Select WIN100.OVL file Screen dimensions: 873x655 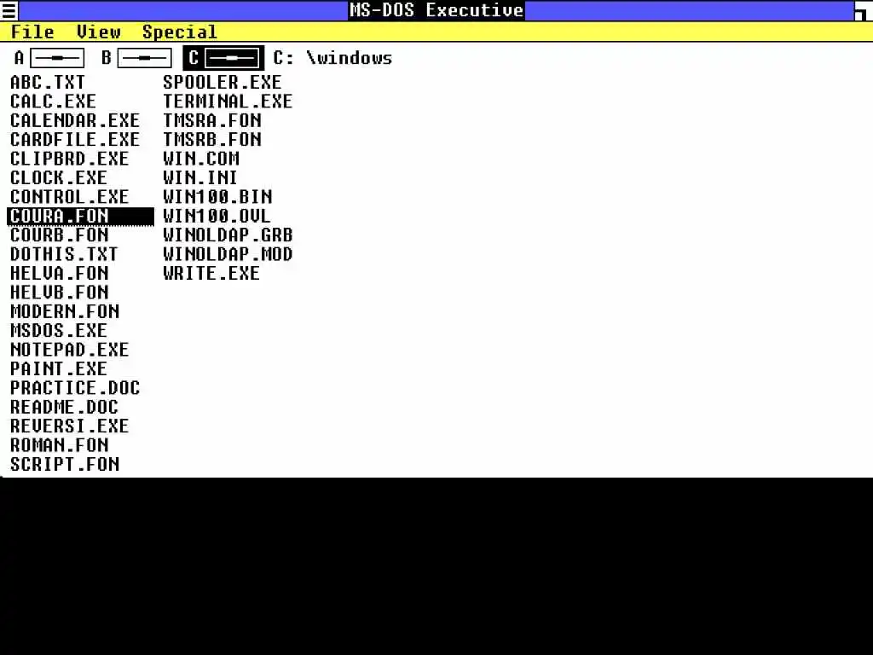tap(217, 216)
